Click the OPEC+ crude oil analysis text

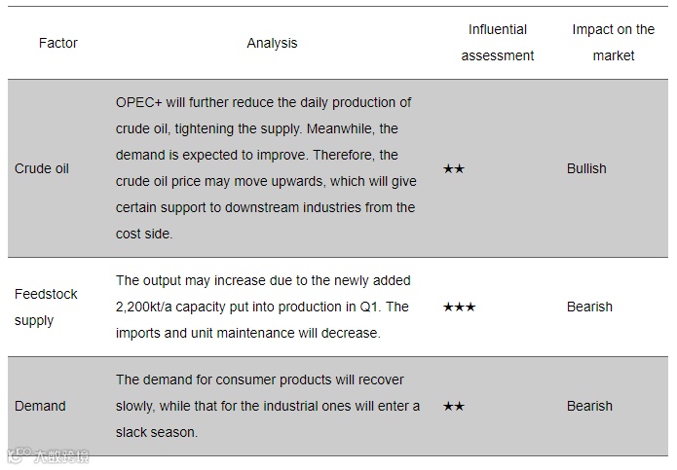(266, 168)
